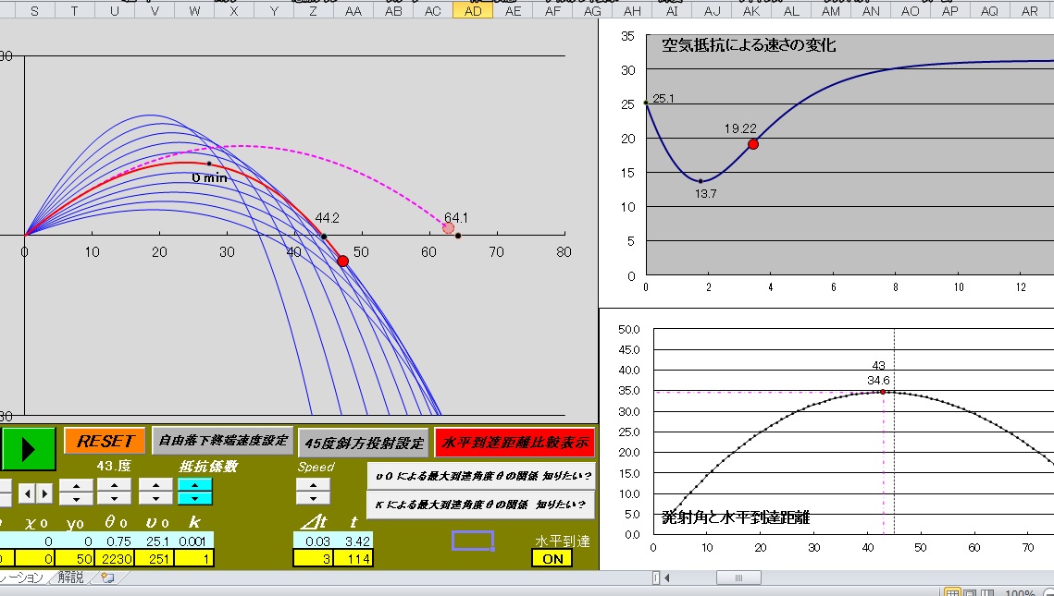Select column AD header
Screen dimensions: 1054x596
coord(473,10)
